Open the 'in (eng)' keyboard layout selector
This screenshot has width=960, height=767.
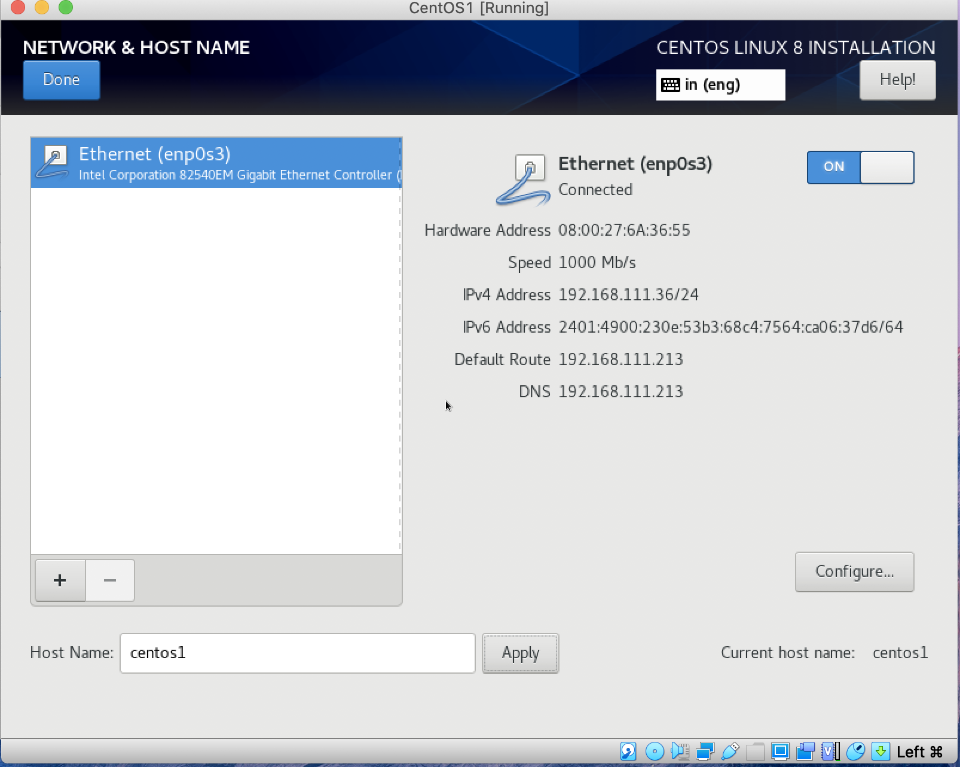pyautogui.click(x=720, y=85)
